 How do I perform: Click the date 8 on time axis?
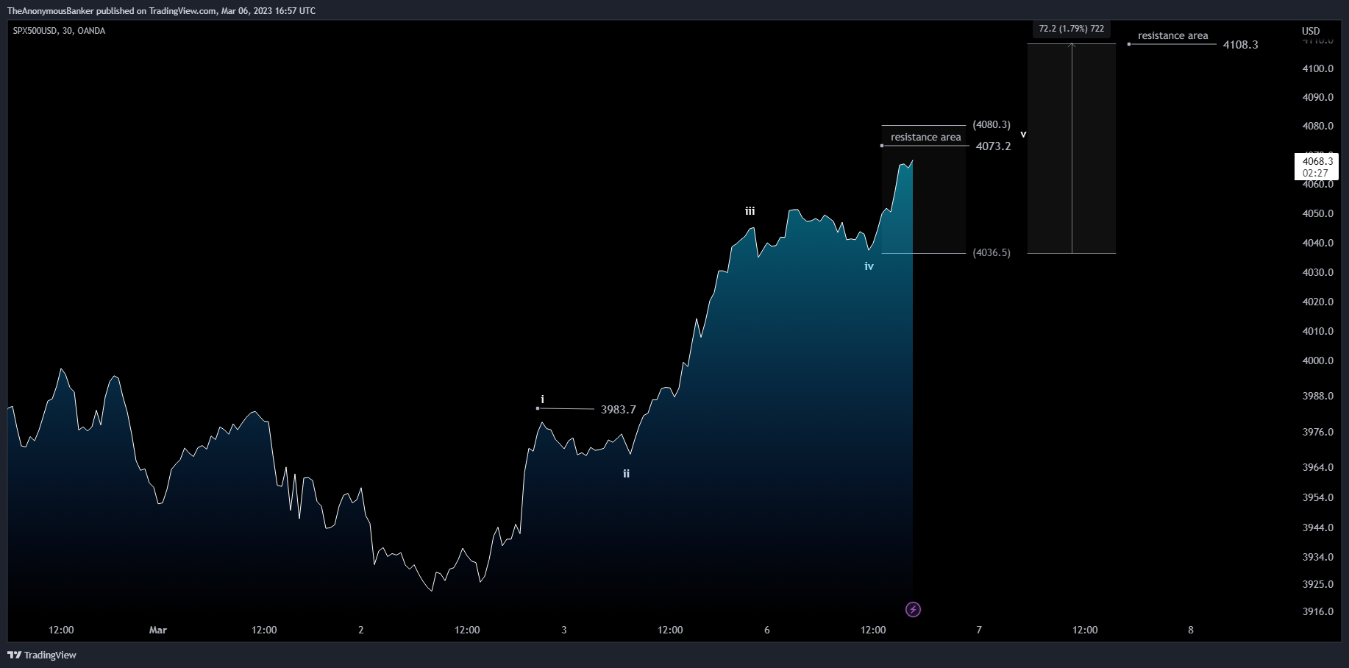pos(1191,630)
